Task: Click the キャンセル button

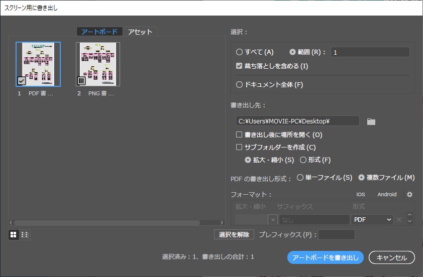Action: coord(391,257)
